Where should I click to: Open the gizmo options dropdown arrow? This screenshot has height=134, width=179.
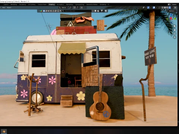pyautogui.click(x=151, y=7)
